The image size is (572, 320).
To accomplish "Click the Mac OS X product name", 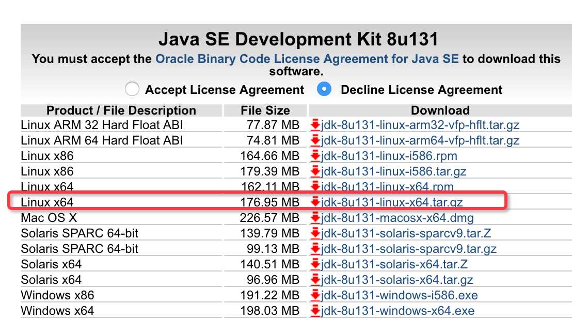I will pyautogui.click(x=49, y=218).
